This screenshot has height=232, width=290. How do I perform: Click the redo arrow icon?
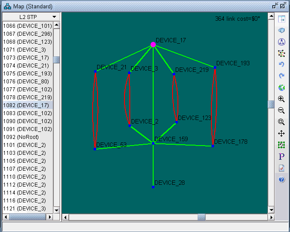tap(282, 76)
